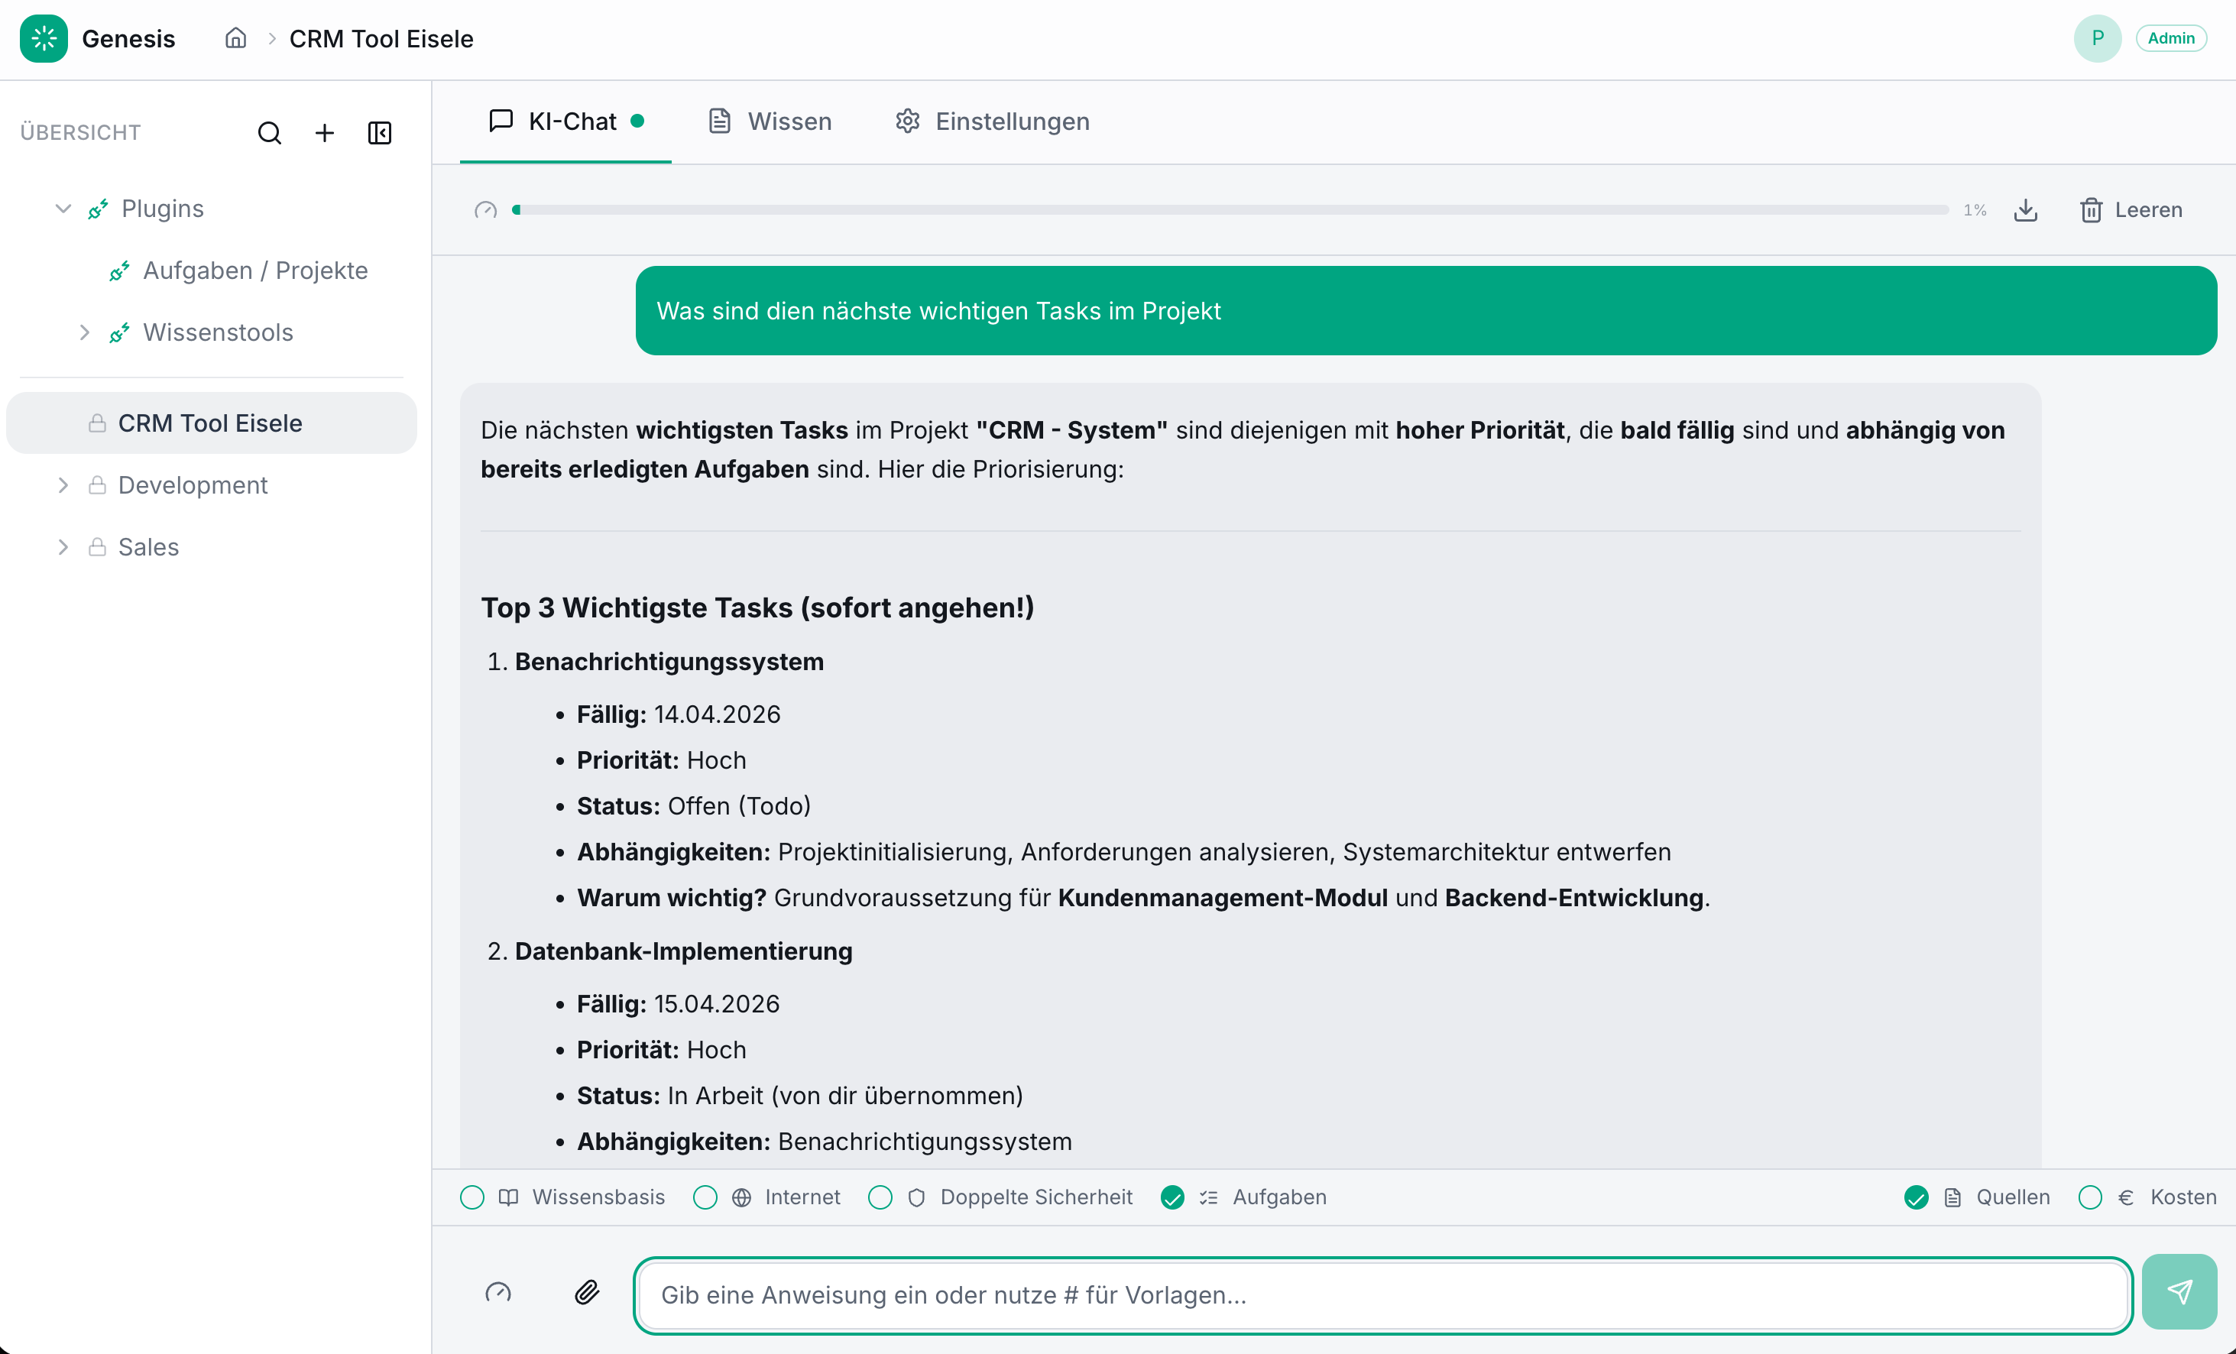
Task: Collapse the Plugins section
Action: click(x=62, y=208)
